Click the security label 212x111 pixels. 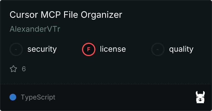(x=42, y=49)
